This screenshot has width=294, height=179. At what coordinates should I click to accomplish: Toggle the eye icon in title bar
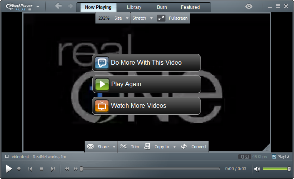[x=249, y=7]
